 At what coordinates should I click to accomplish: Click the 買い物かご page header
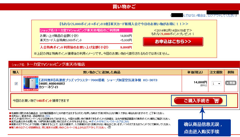(x=120, y=7)
